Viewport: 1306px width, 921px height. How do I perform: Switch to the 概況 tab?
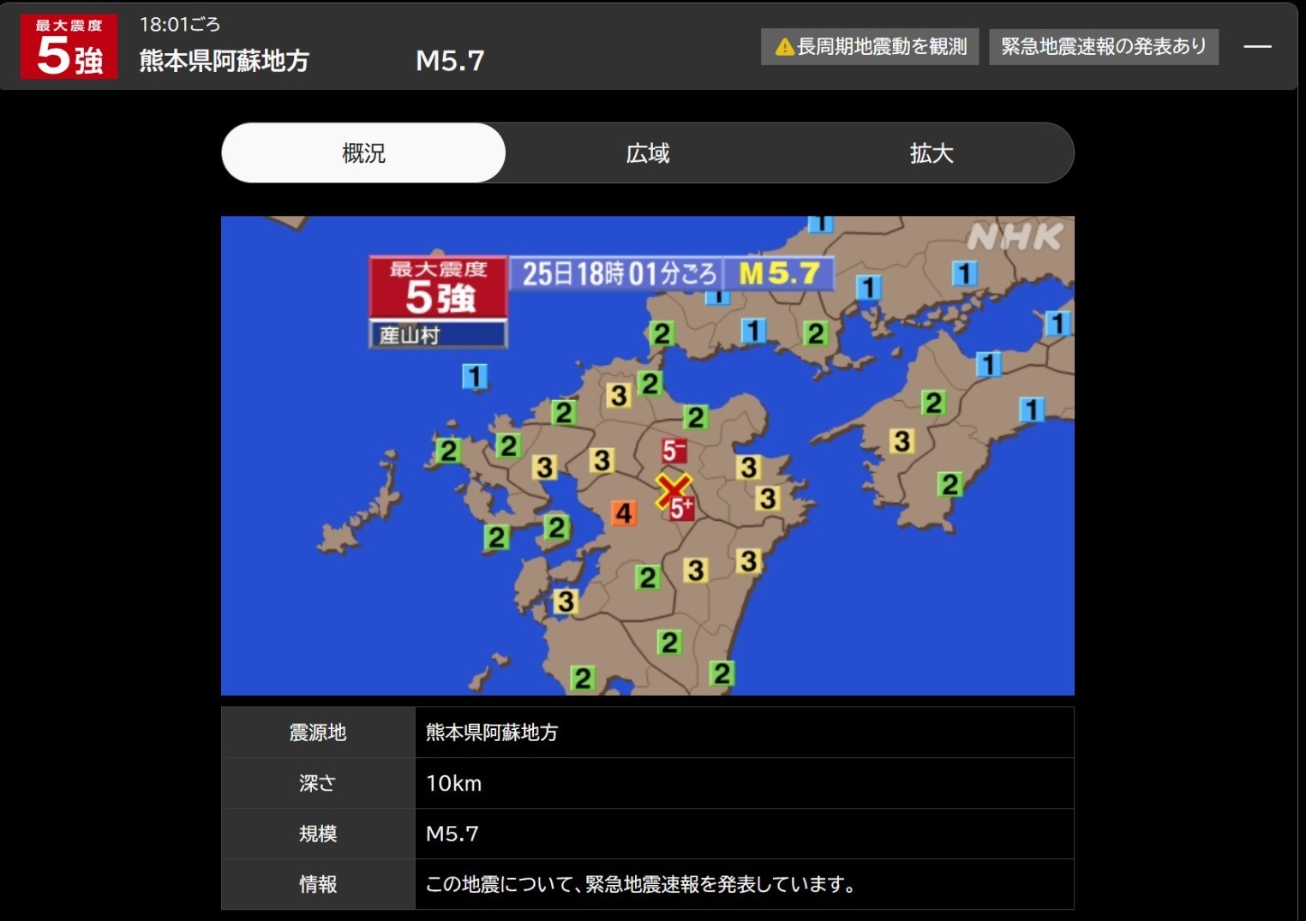tap(363, 153)
